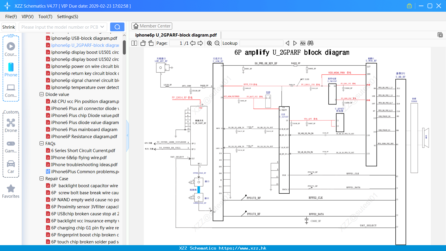Screen dimensions: 446x251
Task: Open iphone6p display boost U1501 circuit file
Action: (x=85, y=52)
